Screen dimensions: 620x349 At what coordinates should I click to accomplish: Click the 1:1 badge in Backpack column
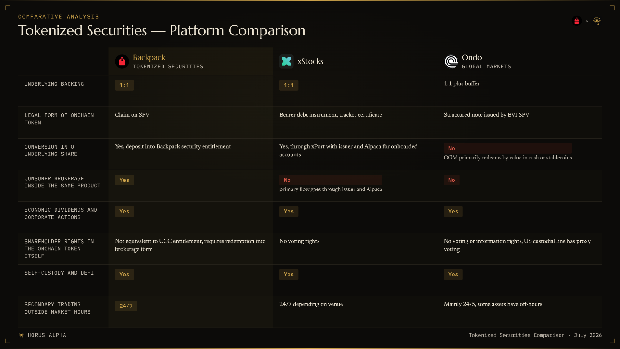124,85
